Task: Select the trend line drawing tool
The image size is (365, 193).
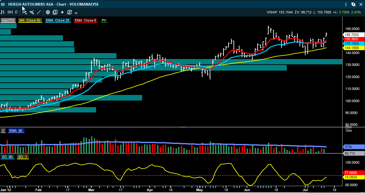Action: [39, 12]
